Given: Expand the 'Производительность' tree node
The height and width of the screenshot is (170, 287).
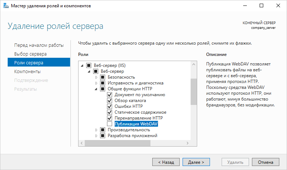Looking at the screenshot, I should [96, 130].
